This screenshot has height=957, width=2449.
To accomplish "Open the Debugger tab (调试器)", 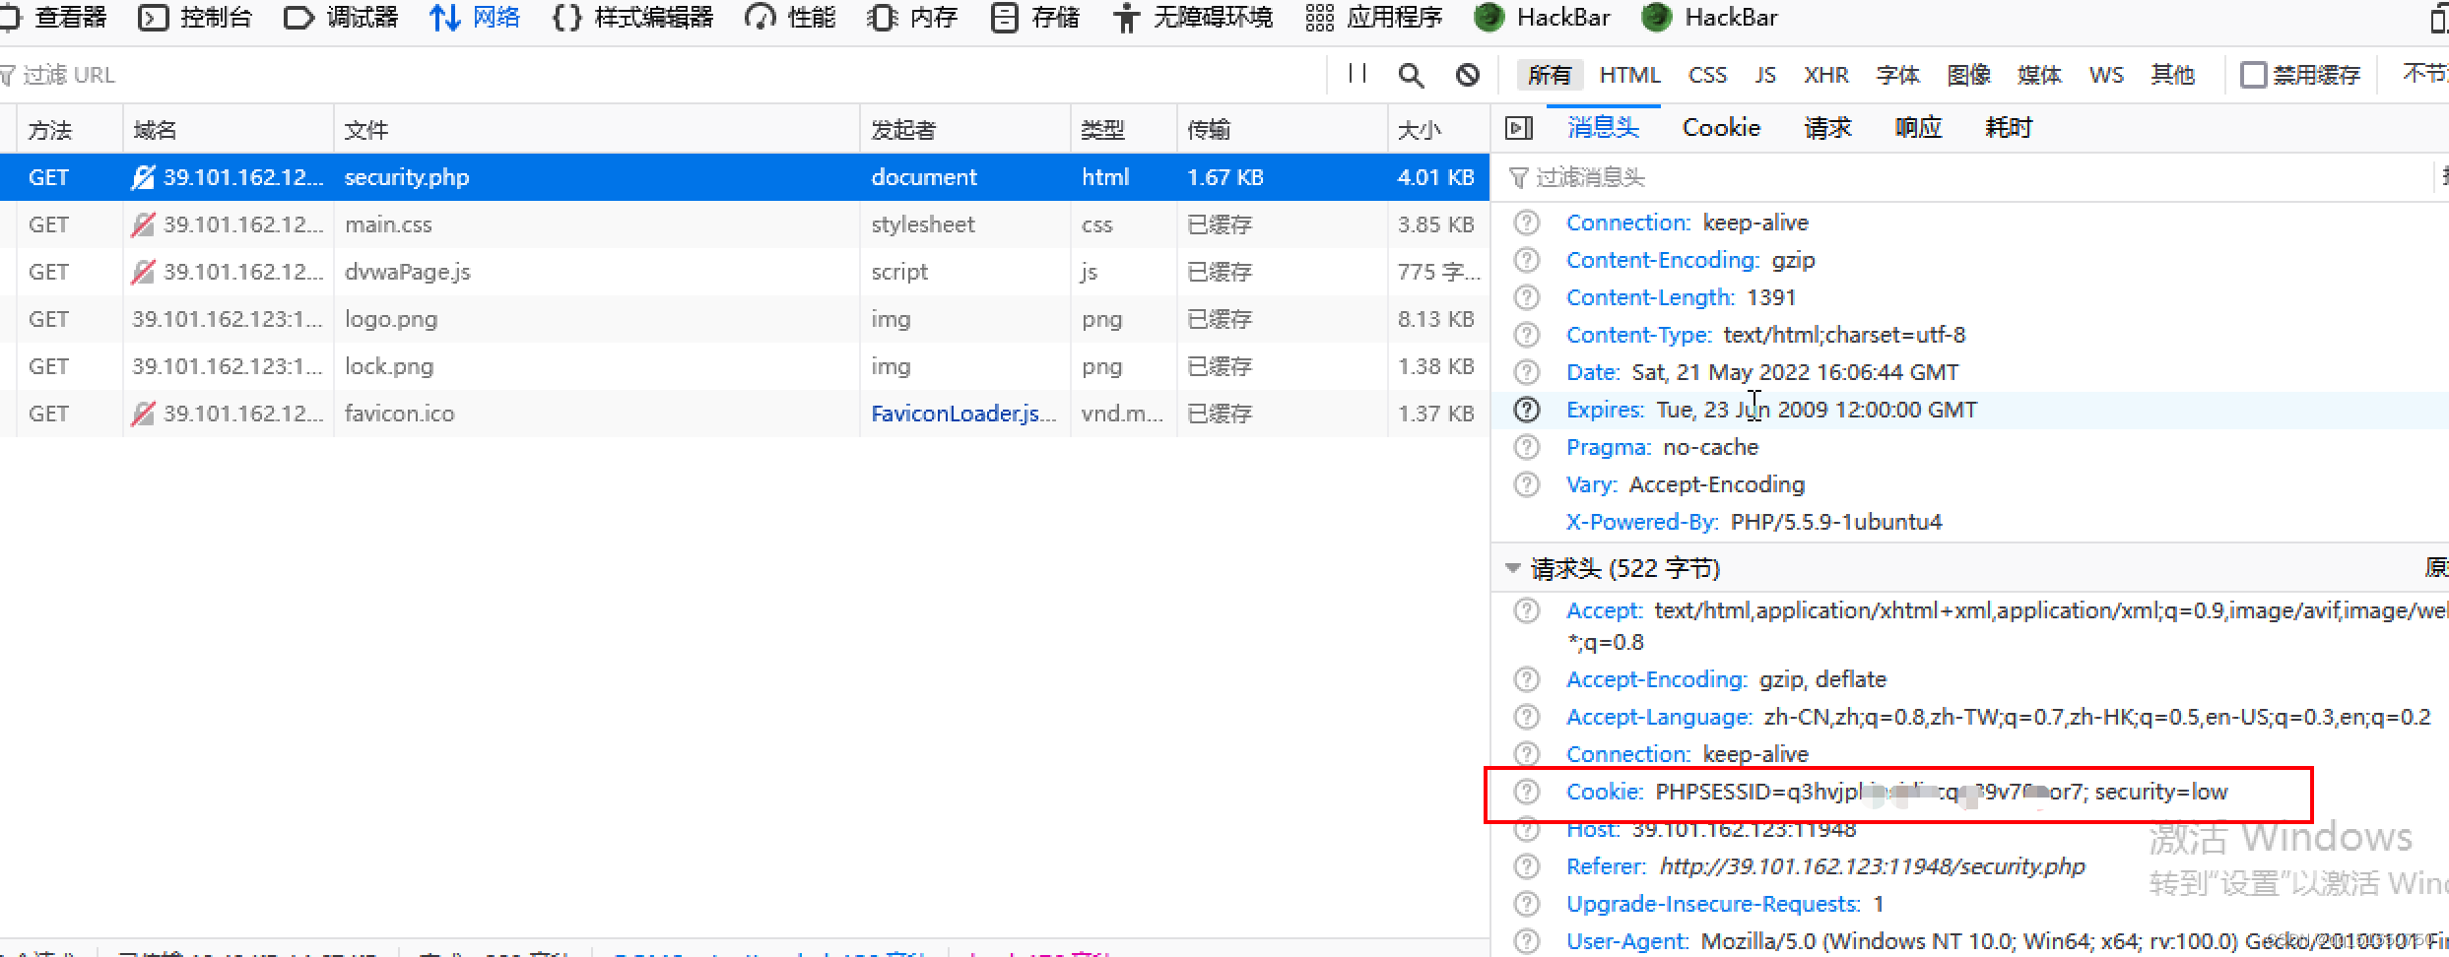I will (x=341, y=18).
